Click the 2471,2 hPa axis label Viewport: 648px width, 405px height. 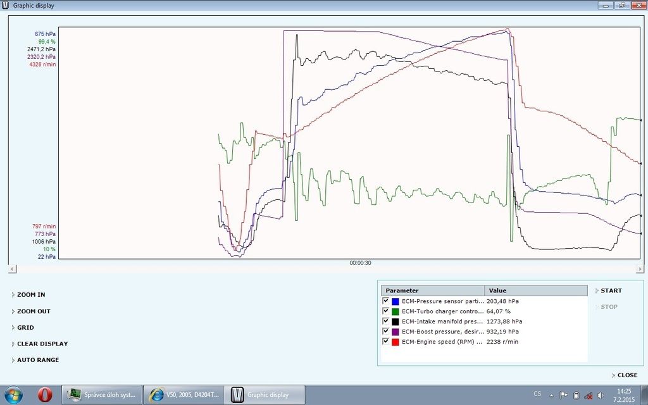pos(41,49)
